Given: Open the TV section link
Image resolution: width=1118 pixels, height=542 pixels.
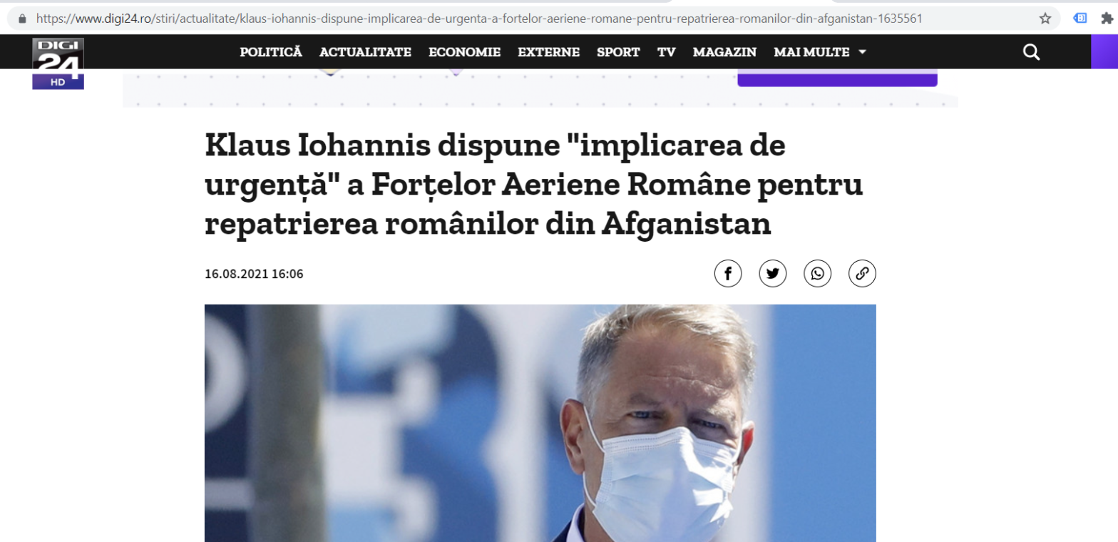Looking at the screenshot, I should (667, 52).
